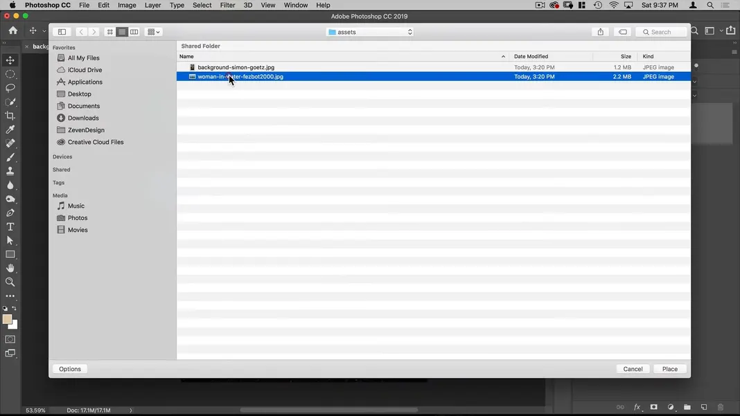This screenshot has height=416, width=740.
Task: Click the Share button in dialog
Action: (600, 32)
